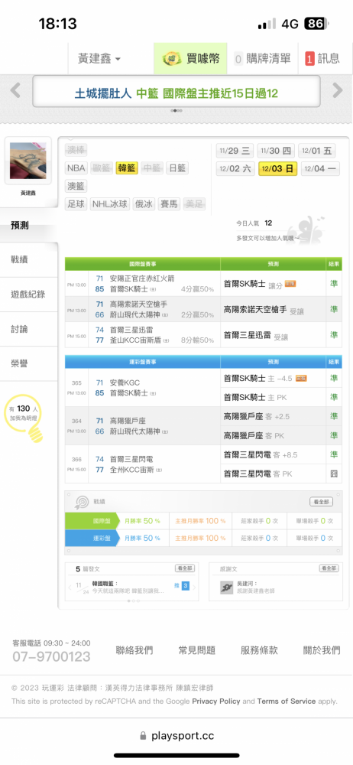Image resolution: width=353 pixels, height=765 pixels.
Task: Advance banner with right arrow
Action: (338, 90)
